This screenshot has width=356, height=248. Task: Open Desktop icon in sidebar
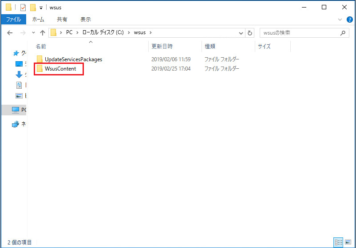[x=19, y=64]
